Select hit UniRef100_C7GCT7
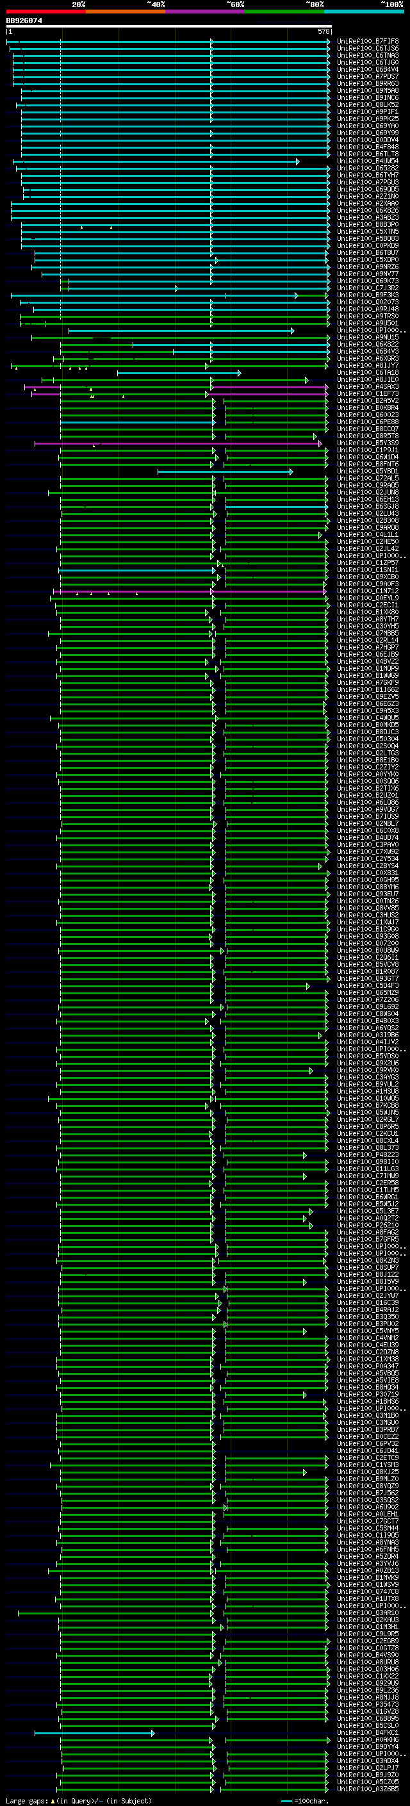 pos(368,1521)
